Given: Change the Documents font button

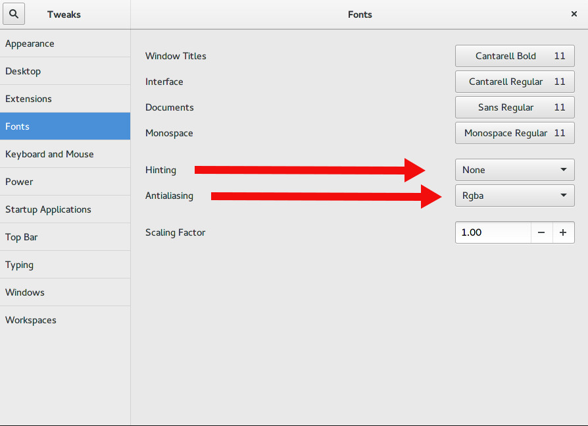Looking at the screenshot, I should coord(514,107).
